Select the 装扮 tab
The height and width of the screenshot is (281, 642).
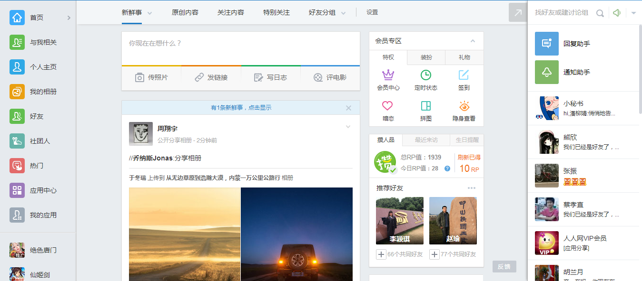point(426,57)
